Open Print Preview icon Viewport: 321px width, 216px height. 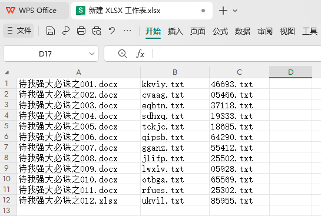point(97,31)
